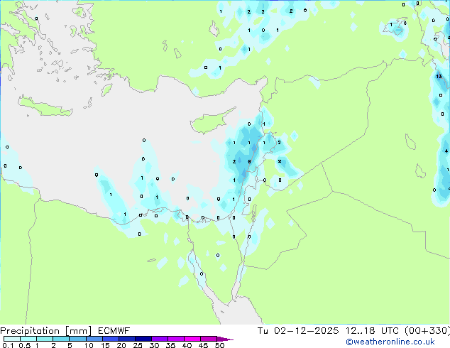The width and height of the screenshot is (450, 348).
Task: Click the date 'Tu 02-12-2025'
Action: [298, 331]
